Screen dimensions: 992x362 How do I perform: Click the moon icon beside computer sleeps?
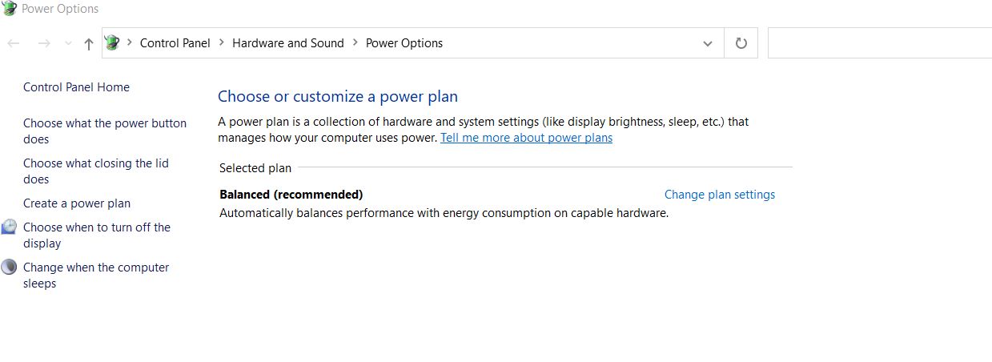pos(9,267)
